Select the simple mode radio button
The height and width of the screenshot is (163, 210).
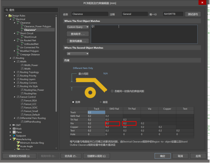pyautogui.click(x=73, y=102)
